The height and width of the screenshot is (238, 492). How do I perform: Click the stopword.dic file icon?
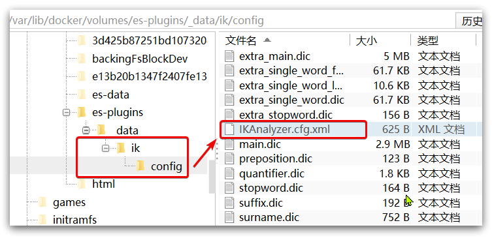click(x=230, y=188)
